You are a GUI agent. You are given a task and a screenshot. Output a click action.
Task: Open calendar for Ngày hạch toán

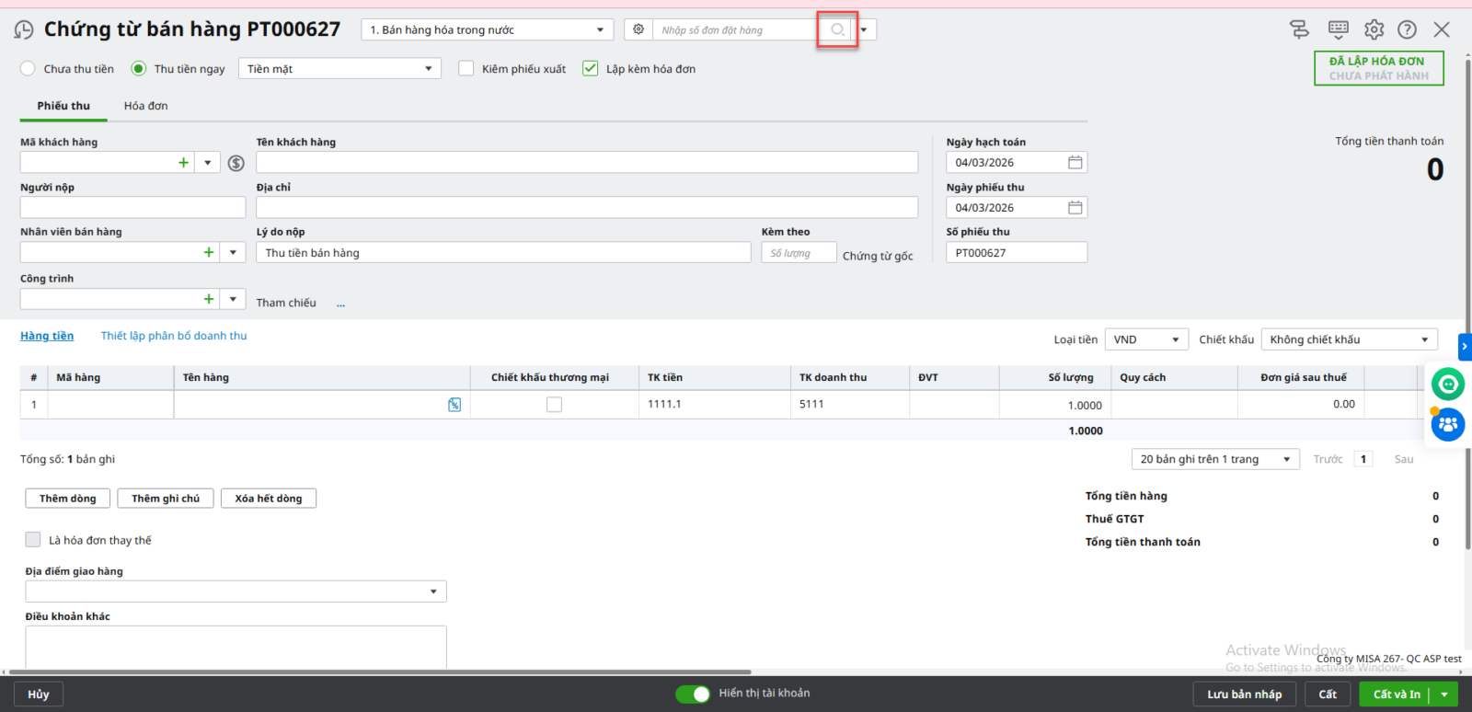[1075, 163]
